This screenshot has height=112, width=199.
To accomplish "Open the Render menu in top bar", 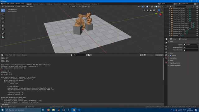I will 12,4.
